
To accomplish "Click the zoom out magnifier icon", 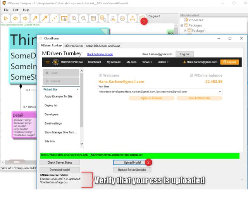I will 84,18.
